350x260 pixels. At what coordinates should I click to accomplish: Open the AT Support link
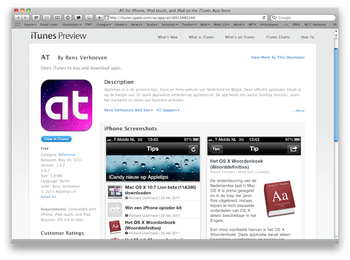tap(167, 110)
